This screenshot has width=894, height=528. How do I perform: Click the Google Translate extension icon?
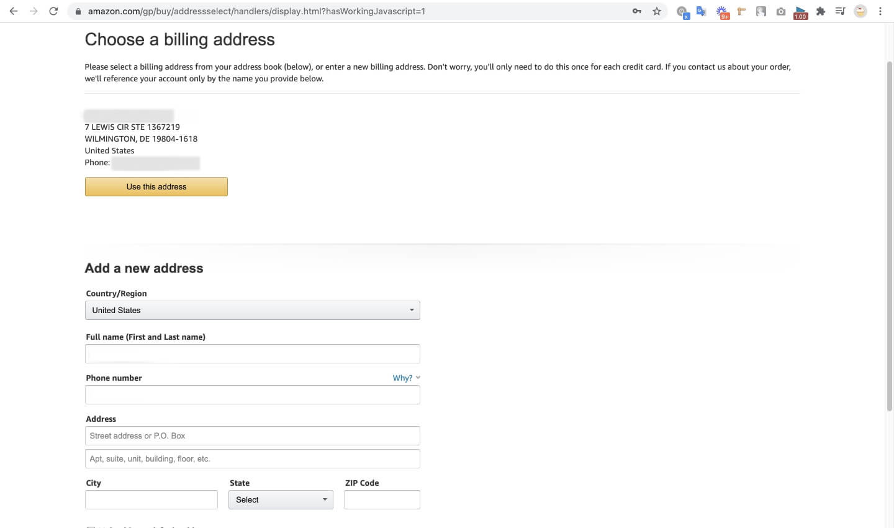coord(702,11)
